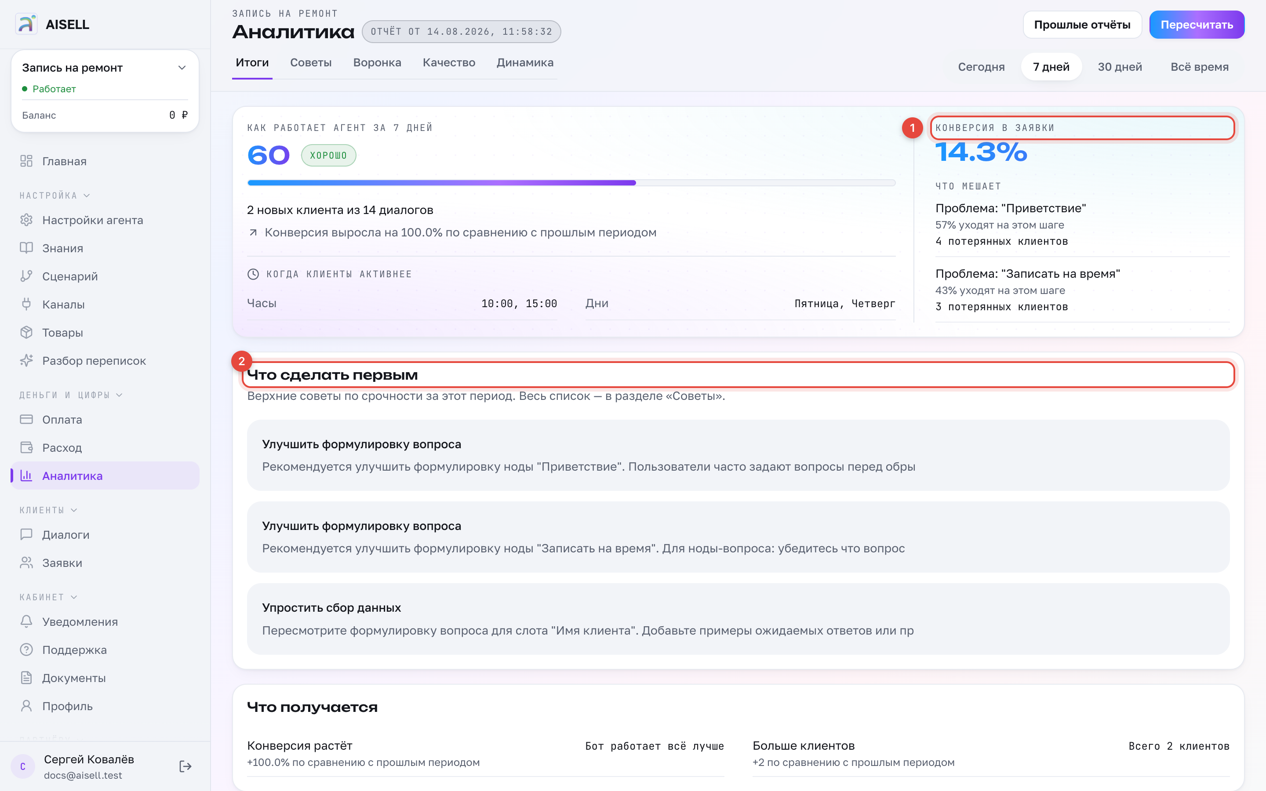Image resolution: width=1266 pixels, height=791 pixels.
Task: Open the Динамика tab
Action: [525, 63]
